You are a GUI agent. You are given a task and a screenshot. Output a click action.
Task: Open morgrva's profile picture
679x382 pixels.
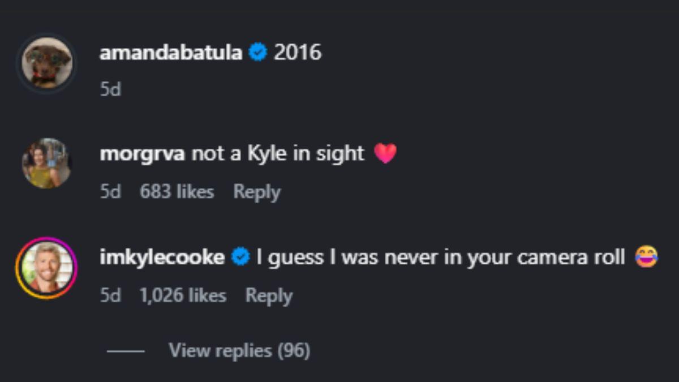47,162
